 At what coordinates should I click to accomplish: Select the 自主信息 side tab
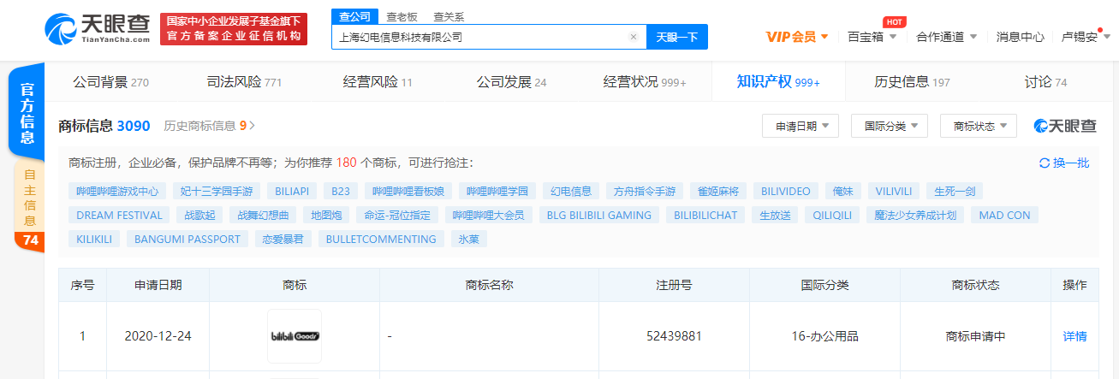30,205
